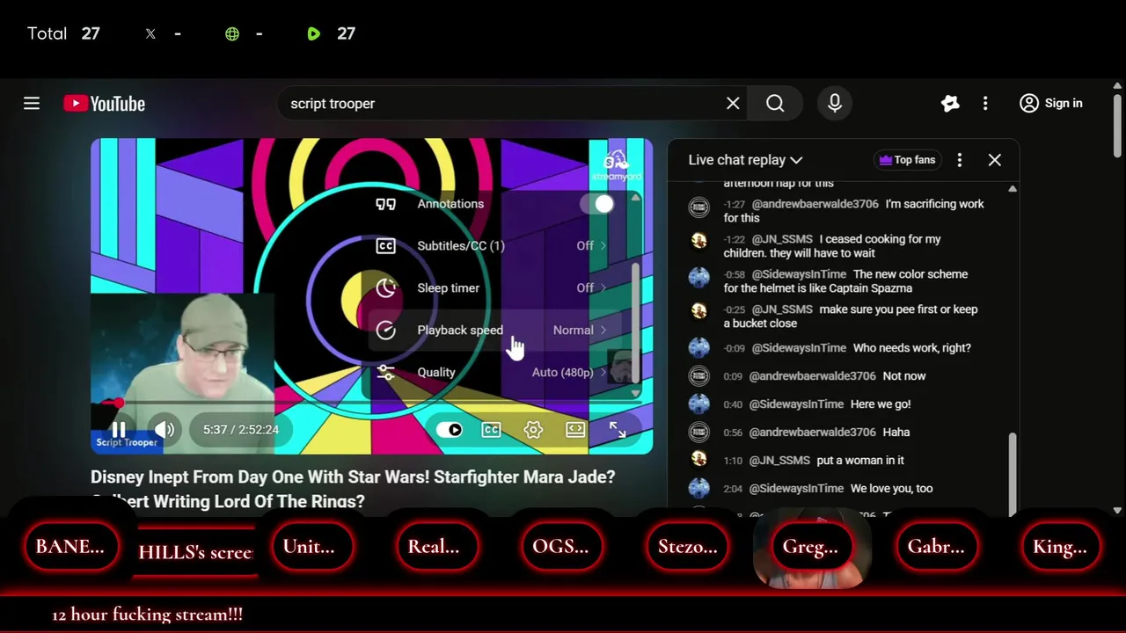Click the StreamYard logo on the video

617,164
